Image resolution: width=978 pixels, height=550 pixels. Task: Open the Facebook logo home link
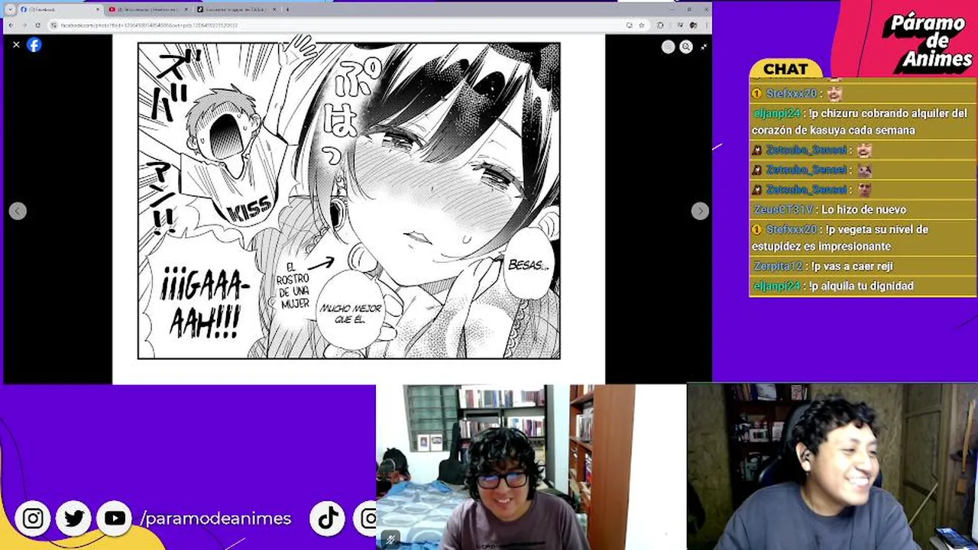click(34, 45)
